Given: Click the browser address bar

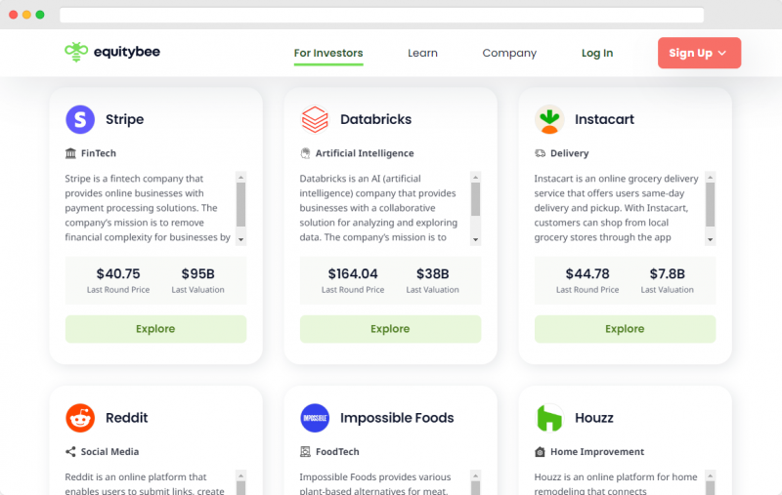Looking at the screenshot, I should point(381,15).
